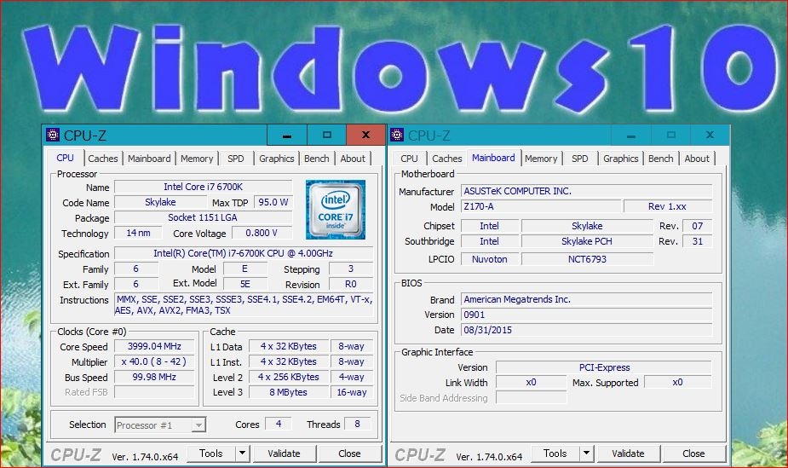Open Graphics tab in right CPU-Z window
This screenshot has width=788, height=468.
621,159
